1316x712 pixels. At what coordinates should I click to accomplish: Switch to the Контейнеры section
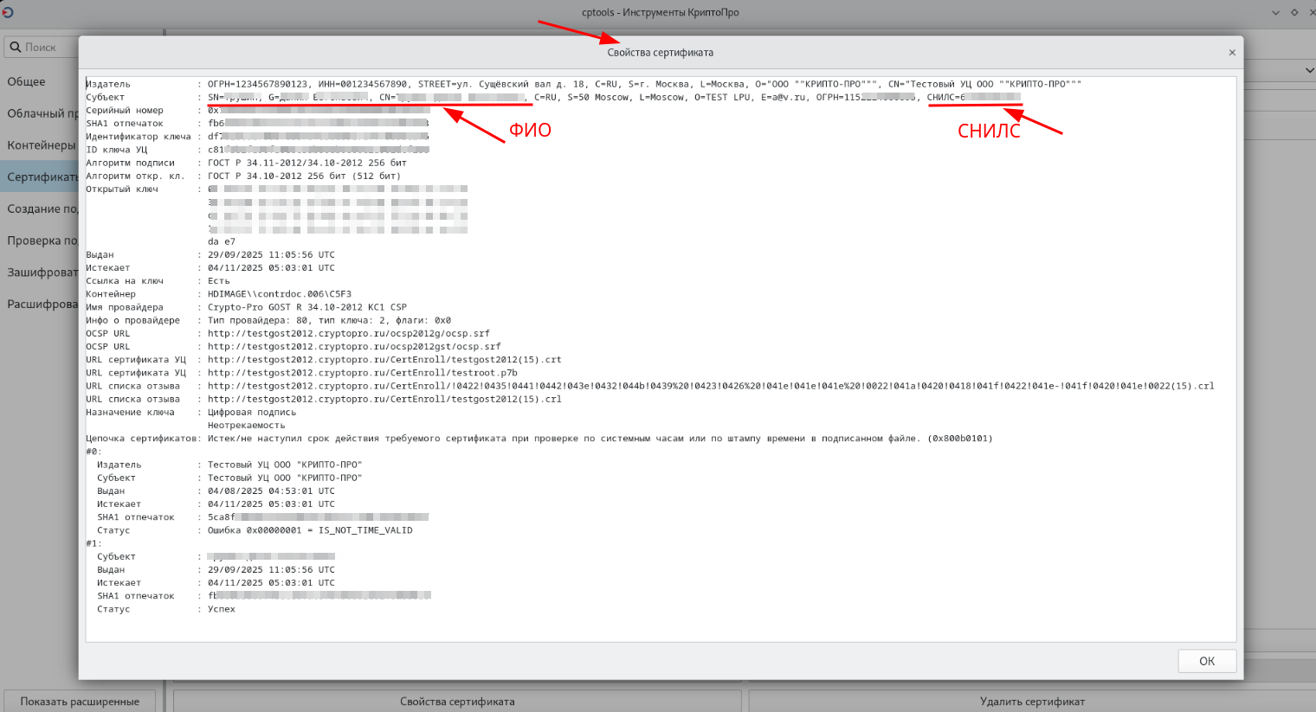(42, 145)
